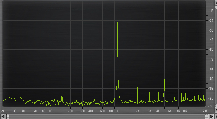
Task: Grab the right handle of frequency range slider
Action: [207, 117]
